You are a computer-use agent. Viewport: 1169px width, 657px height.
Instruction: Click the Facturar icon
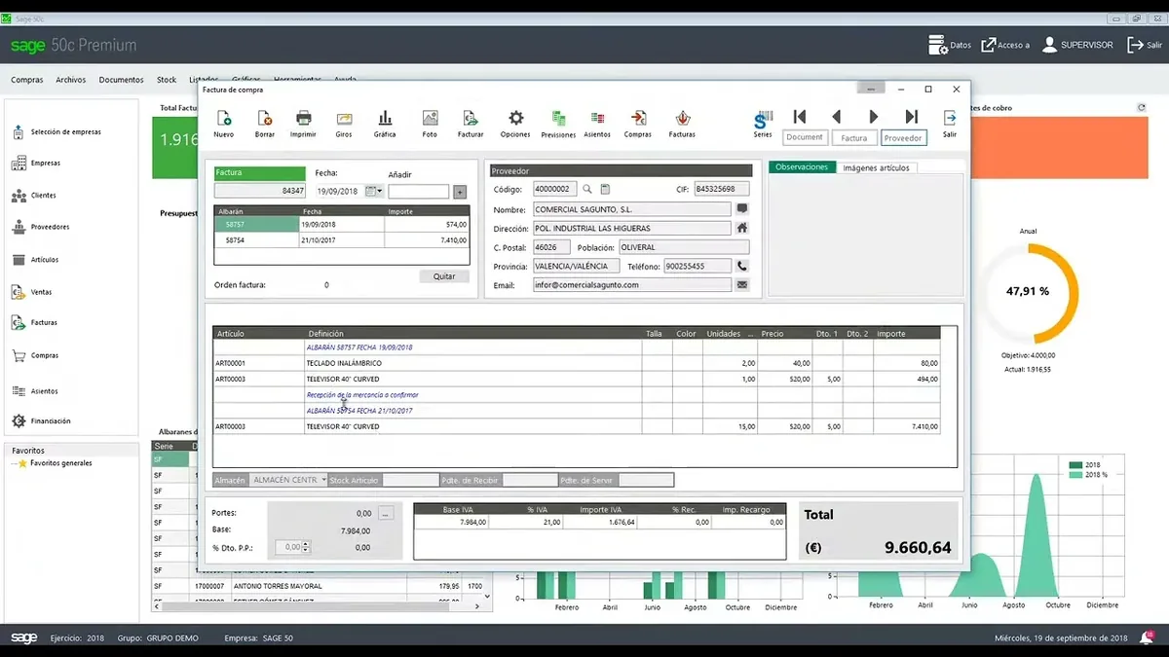(471, 118)
